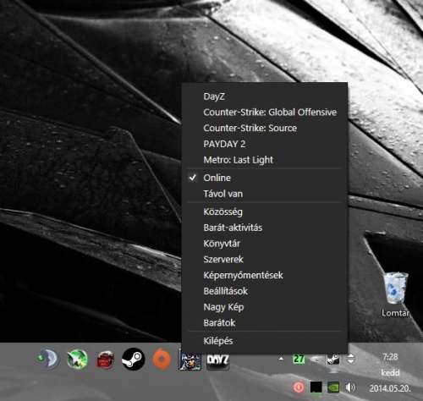Click the up/down arrows tray icon

[350, 359]
